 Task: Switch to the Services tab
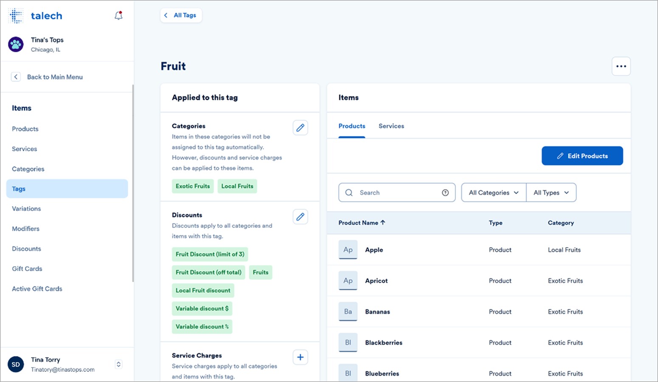coord(391,126)
